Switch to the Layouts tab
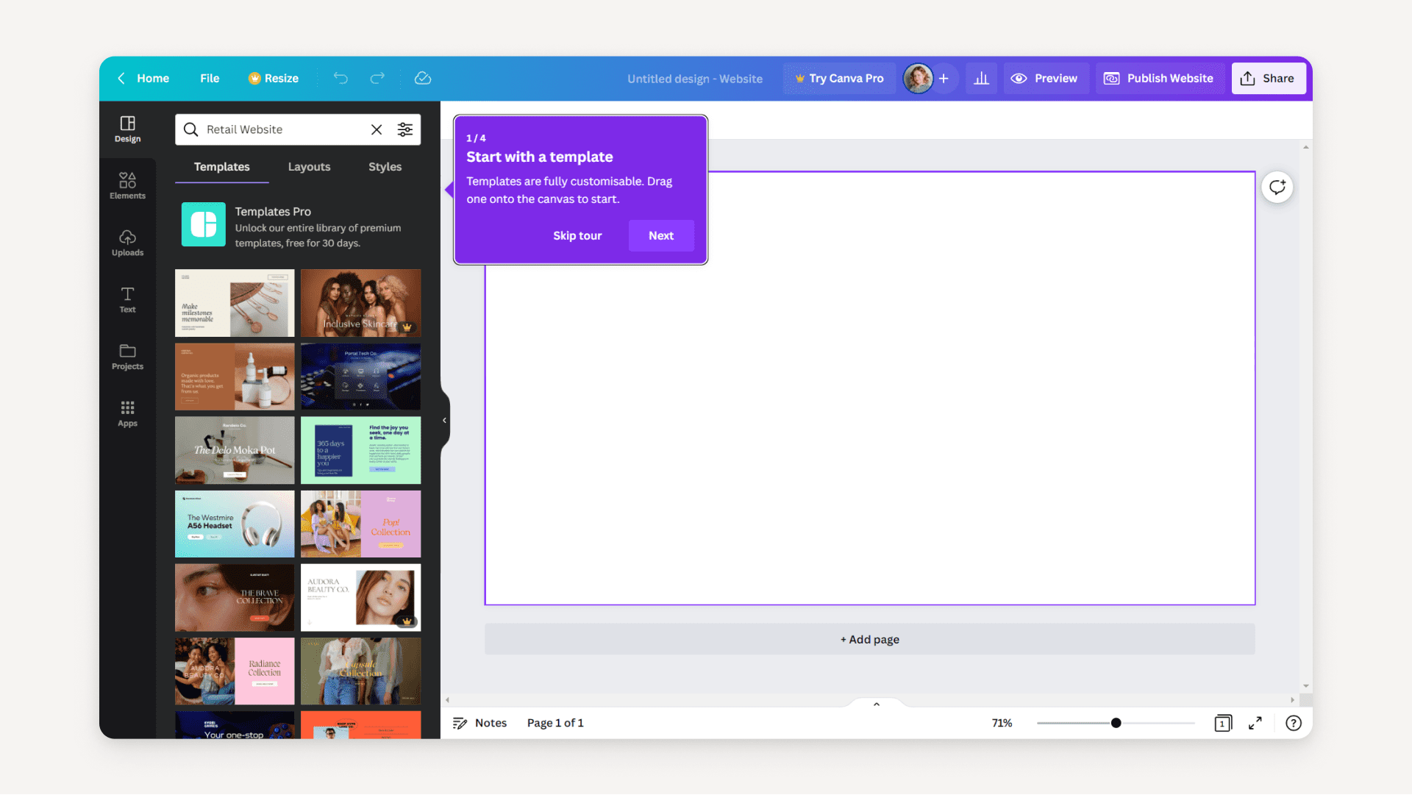 pos(309,167)
